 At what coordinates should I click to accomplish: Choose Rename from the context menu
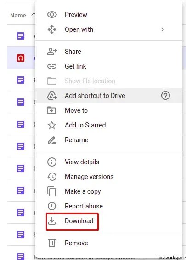[109, 140]
